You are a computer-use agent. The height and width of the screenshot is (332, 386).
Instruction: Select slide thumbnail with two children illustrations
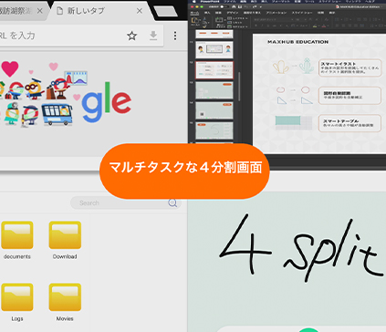click(214, 50)
